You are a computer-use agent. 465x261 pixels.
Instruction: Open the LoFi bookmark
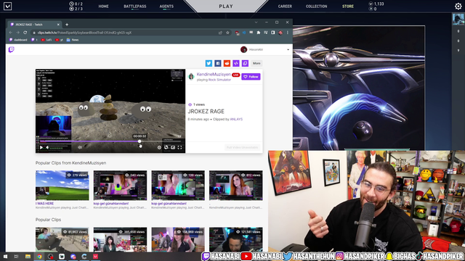pyautogui.click(x=46, y=40)
